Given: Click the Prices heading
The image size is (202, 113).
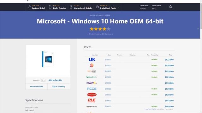Looking at the screenshot, I should pyautogui.click(x=88, y=47).
